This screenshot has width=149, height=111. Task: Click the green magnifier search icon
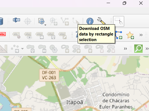138,49
